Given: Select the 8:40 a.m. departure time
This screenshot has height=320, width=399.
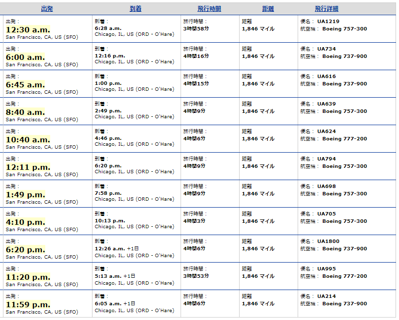Looking at the screenshot, I should [x=25, y=112].
